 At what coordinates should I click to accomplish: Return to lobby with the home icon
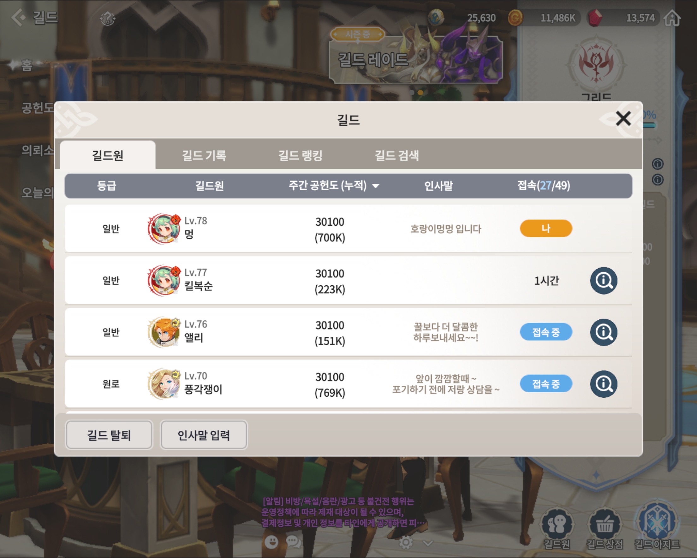pyautogui.click(x=672, y=18)
